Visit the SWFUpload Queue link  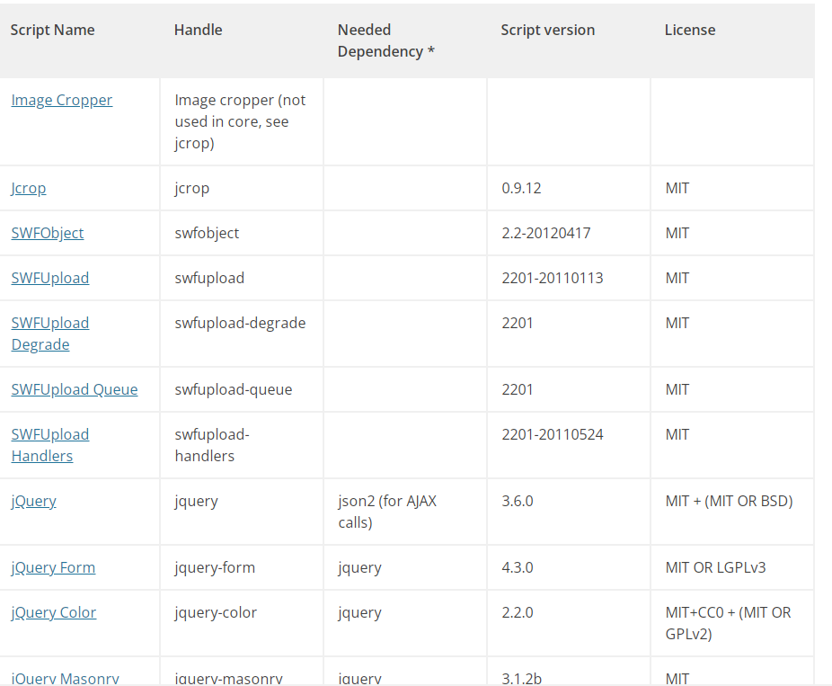[75, 389]
